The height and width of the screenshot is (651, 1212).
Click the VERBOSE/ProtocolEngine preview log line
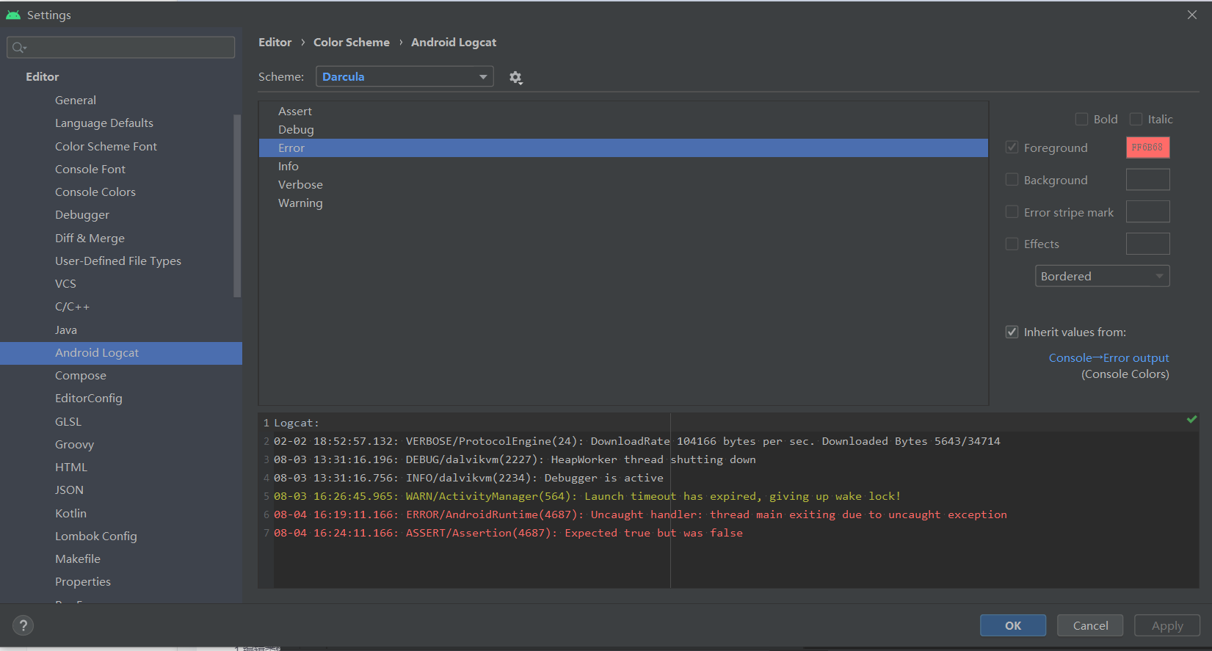pyautogui.click(x=637, y=441)
